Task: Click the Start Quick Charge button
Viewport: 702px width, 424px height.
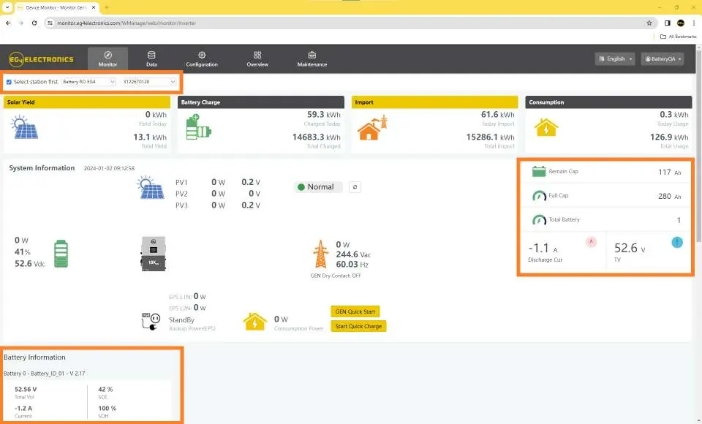Action: 358,326
